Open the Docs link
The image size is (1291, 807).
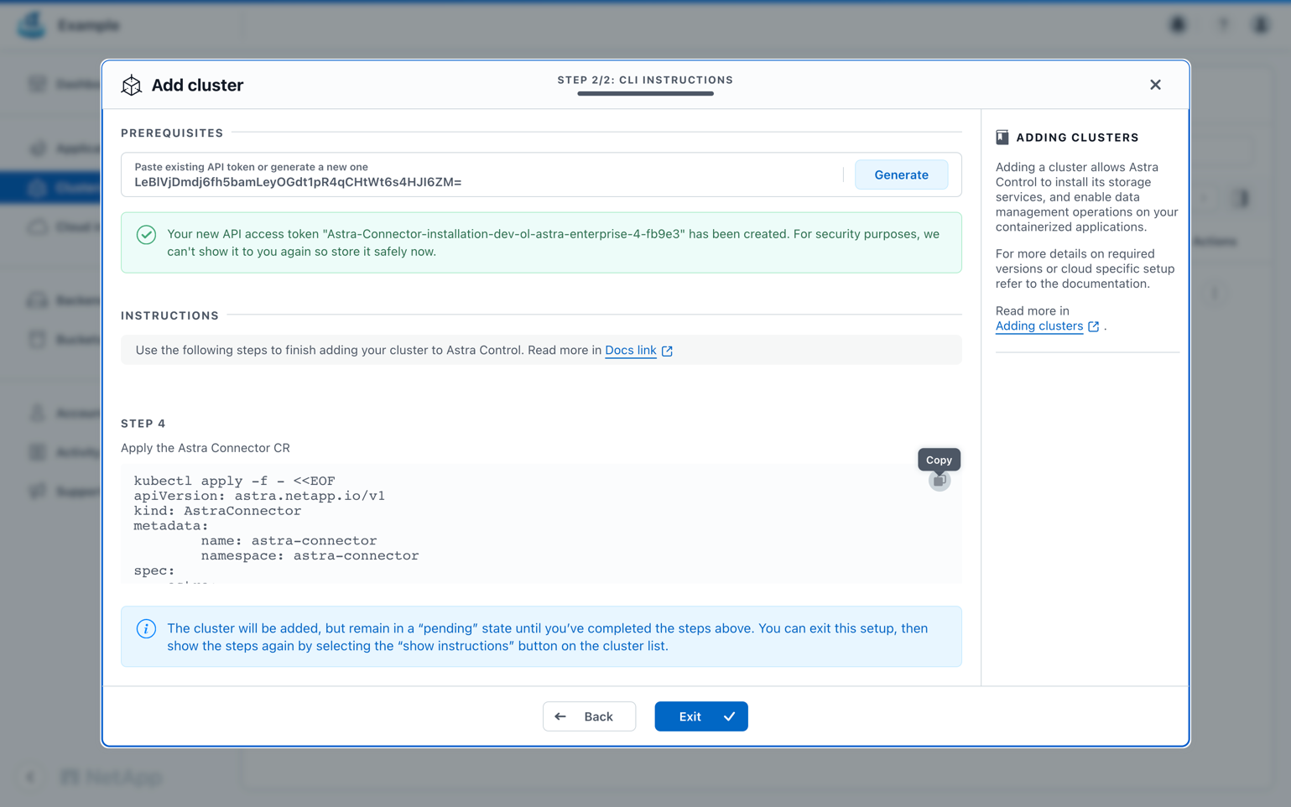tap(630, 350)
